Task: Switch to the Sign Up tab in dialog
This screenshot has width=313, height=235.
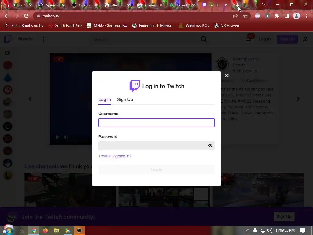Action: (x=125, y=99)
